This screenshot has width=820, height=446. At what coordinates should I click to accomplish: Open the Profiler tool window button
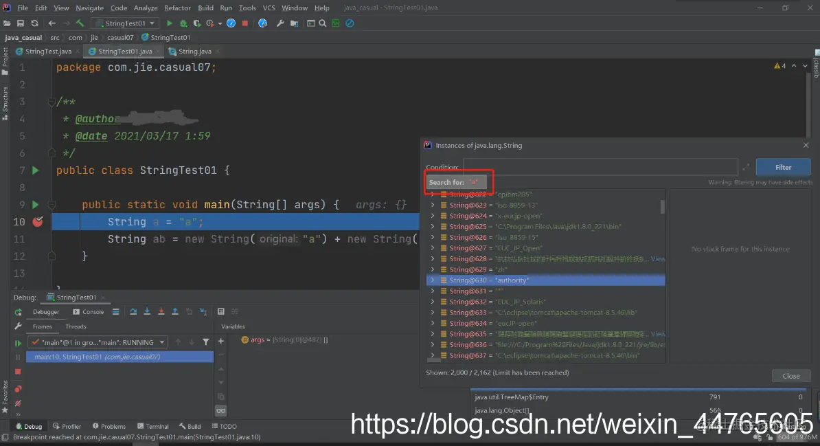[67, 426]
